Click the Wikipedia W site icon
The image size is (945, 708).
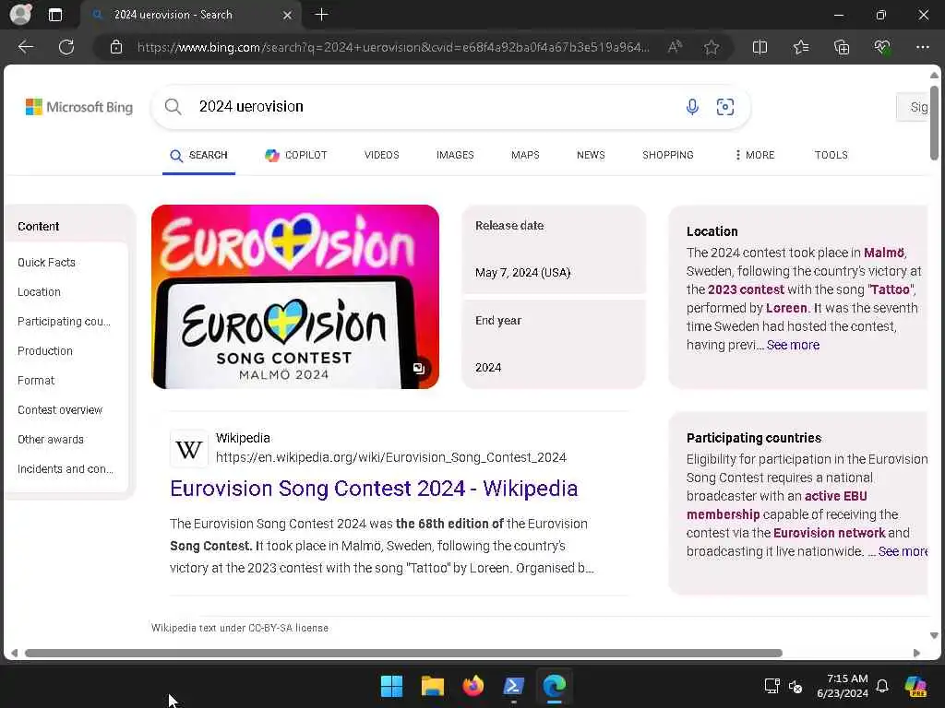tap(188, 449)
